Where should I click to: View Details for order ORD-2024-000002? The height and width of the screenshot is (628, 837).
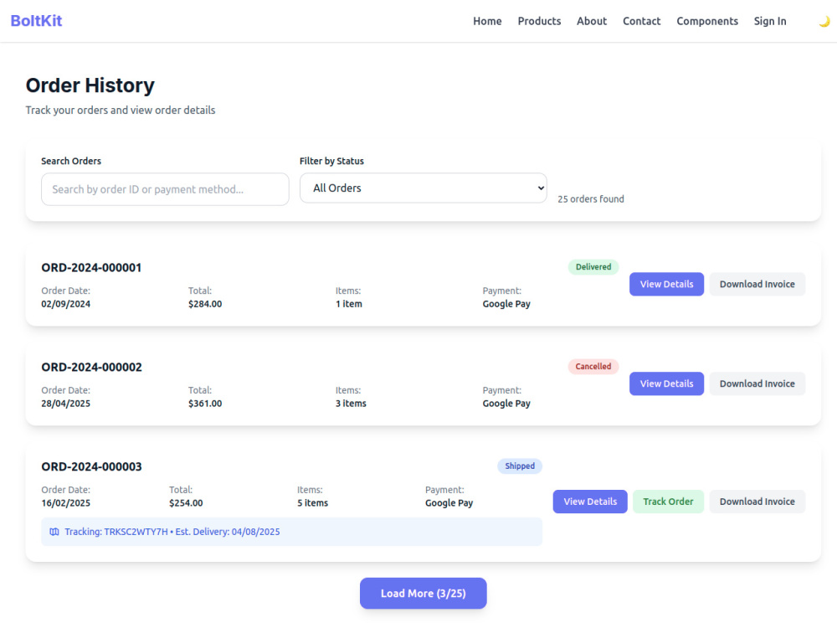(666, 383)
